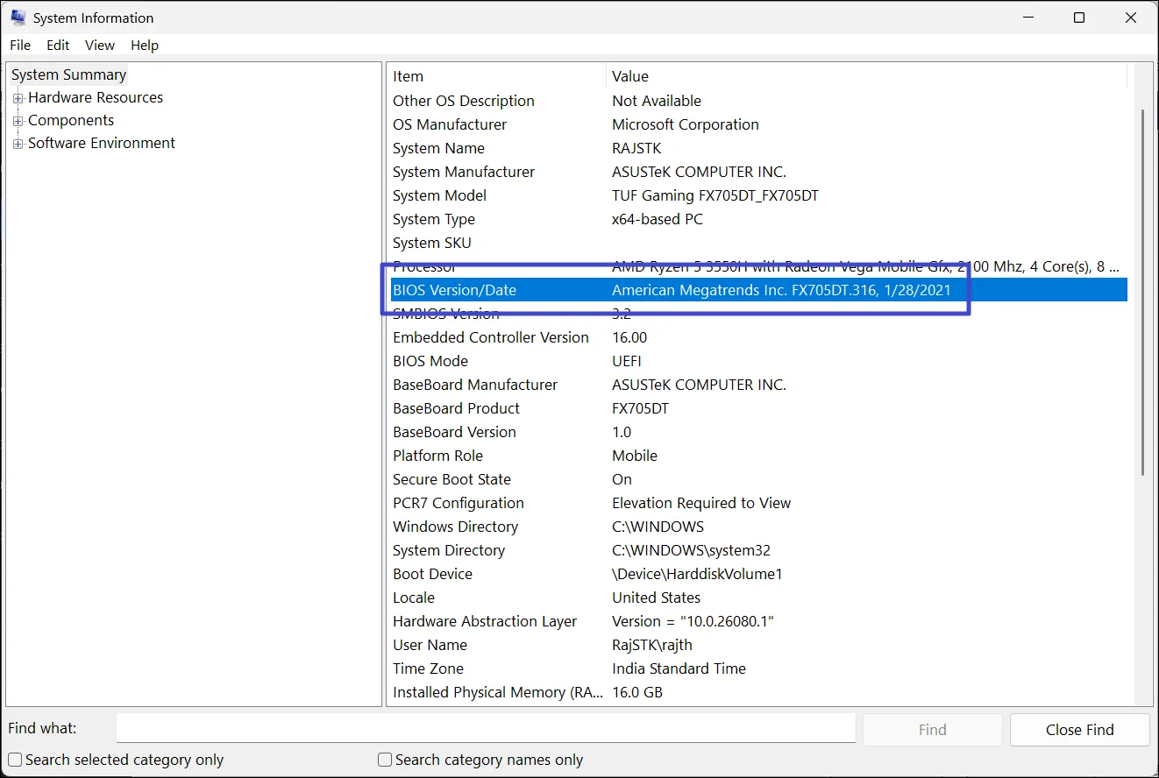Click the 'Mobile' platform role value
Image resolution: width=1159 pixels, height=778 pixels.
click(635, 456)
